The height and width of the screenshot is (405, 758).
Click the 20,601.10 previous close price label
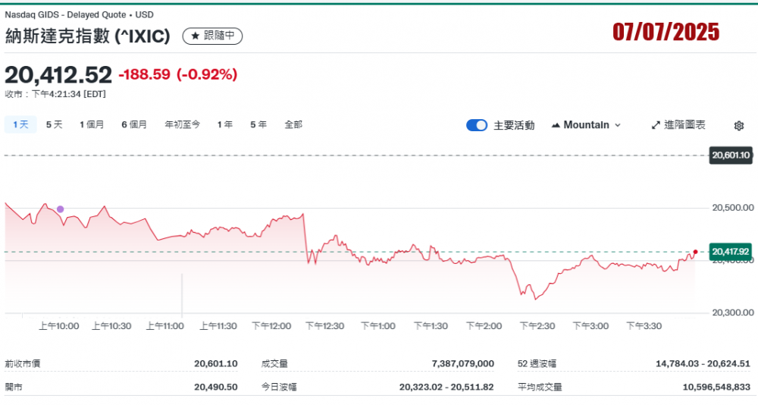tap(731, 155)
